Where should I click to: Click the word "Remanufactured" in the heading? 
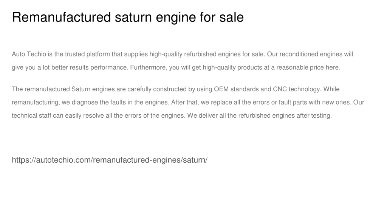tap(61, 17)
